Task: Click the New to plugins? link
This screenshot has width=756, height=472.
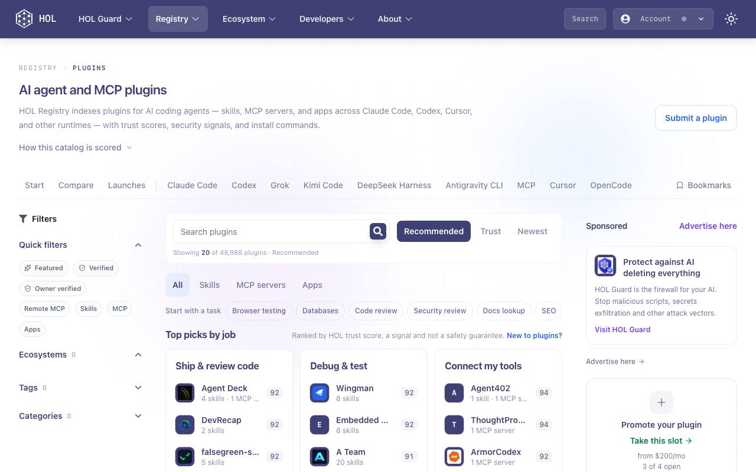Action: pos(535,336)
